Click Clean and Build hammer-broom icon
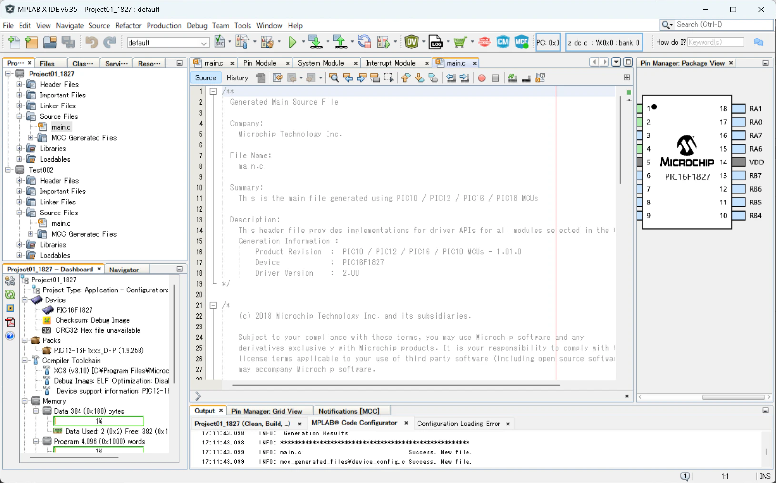The width and height of the screenshot is (776, 483). coord(267,42)
